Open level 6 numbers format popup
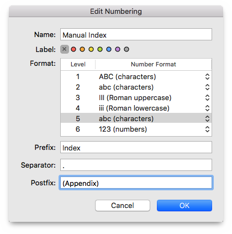The height and width of the screenshot is (234, 232). (x=207, y=129)
